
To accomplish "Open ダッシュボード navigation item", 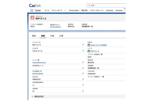I will (x=57, y=11).
